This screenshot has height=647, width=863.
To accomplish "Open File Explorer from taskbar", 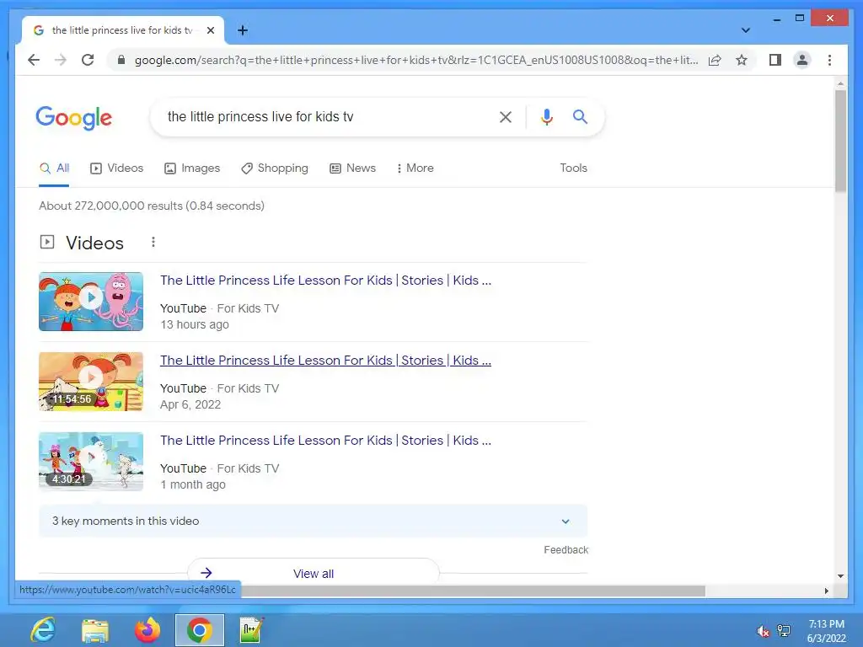I will click(95, 630).
